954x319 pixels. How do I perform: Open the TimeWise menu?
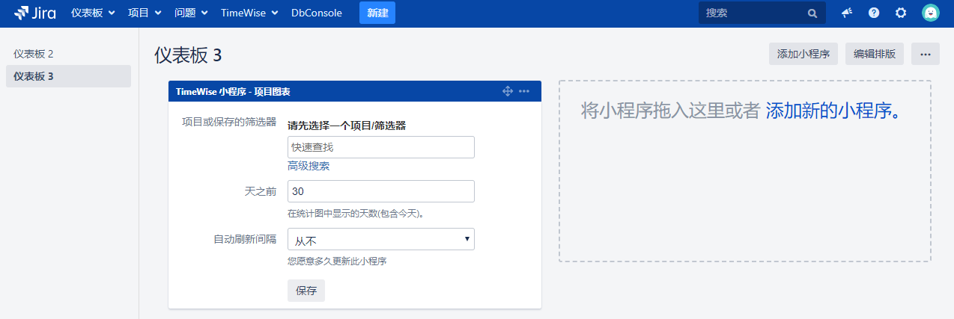(249, 13)
